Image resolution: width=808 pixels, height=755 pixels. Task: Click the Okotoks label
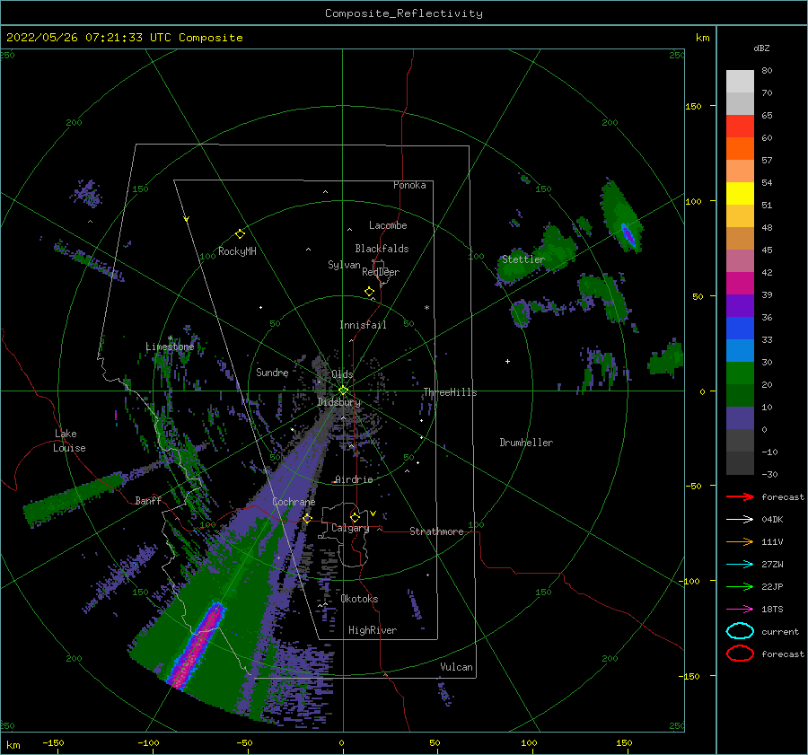(x=359, y=599)
